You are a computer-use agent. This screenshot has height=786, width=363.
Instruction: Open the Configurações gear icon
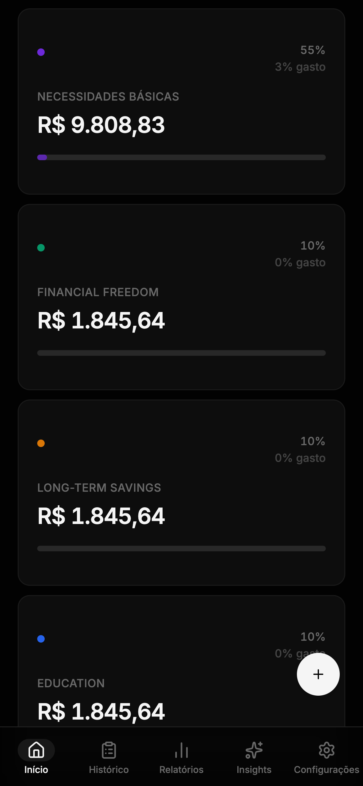[326, 750]
